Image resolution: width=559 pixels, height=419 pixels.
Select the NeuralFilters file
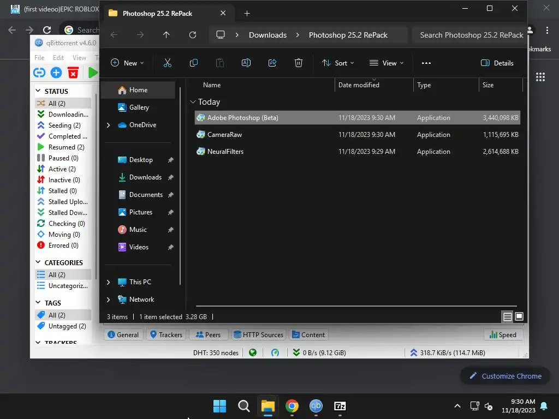(357, 152)
